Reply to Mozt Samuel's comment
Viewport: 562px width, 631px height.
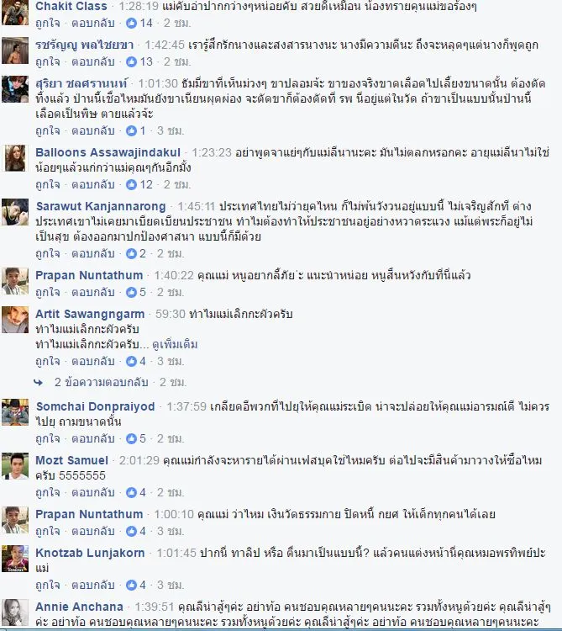coord(92,492)
